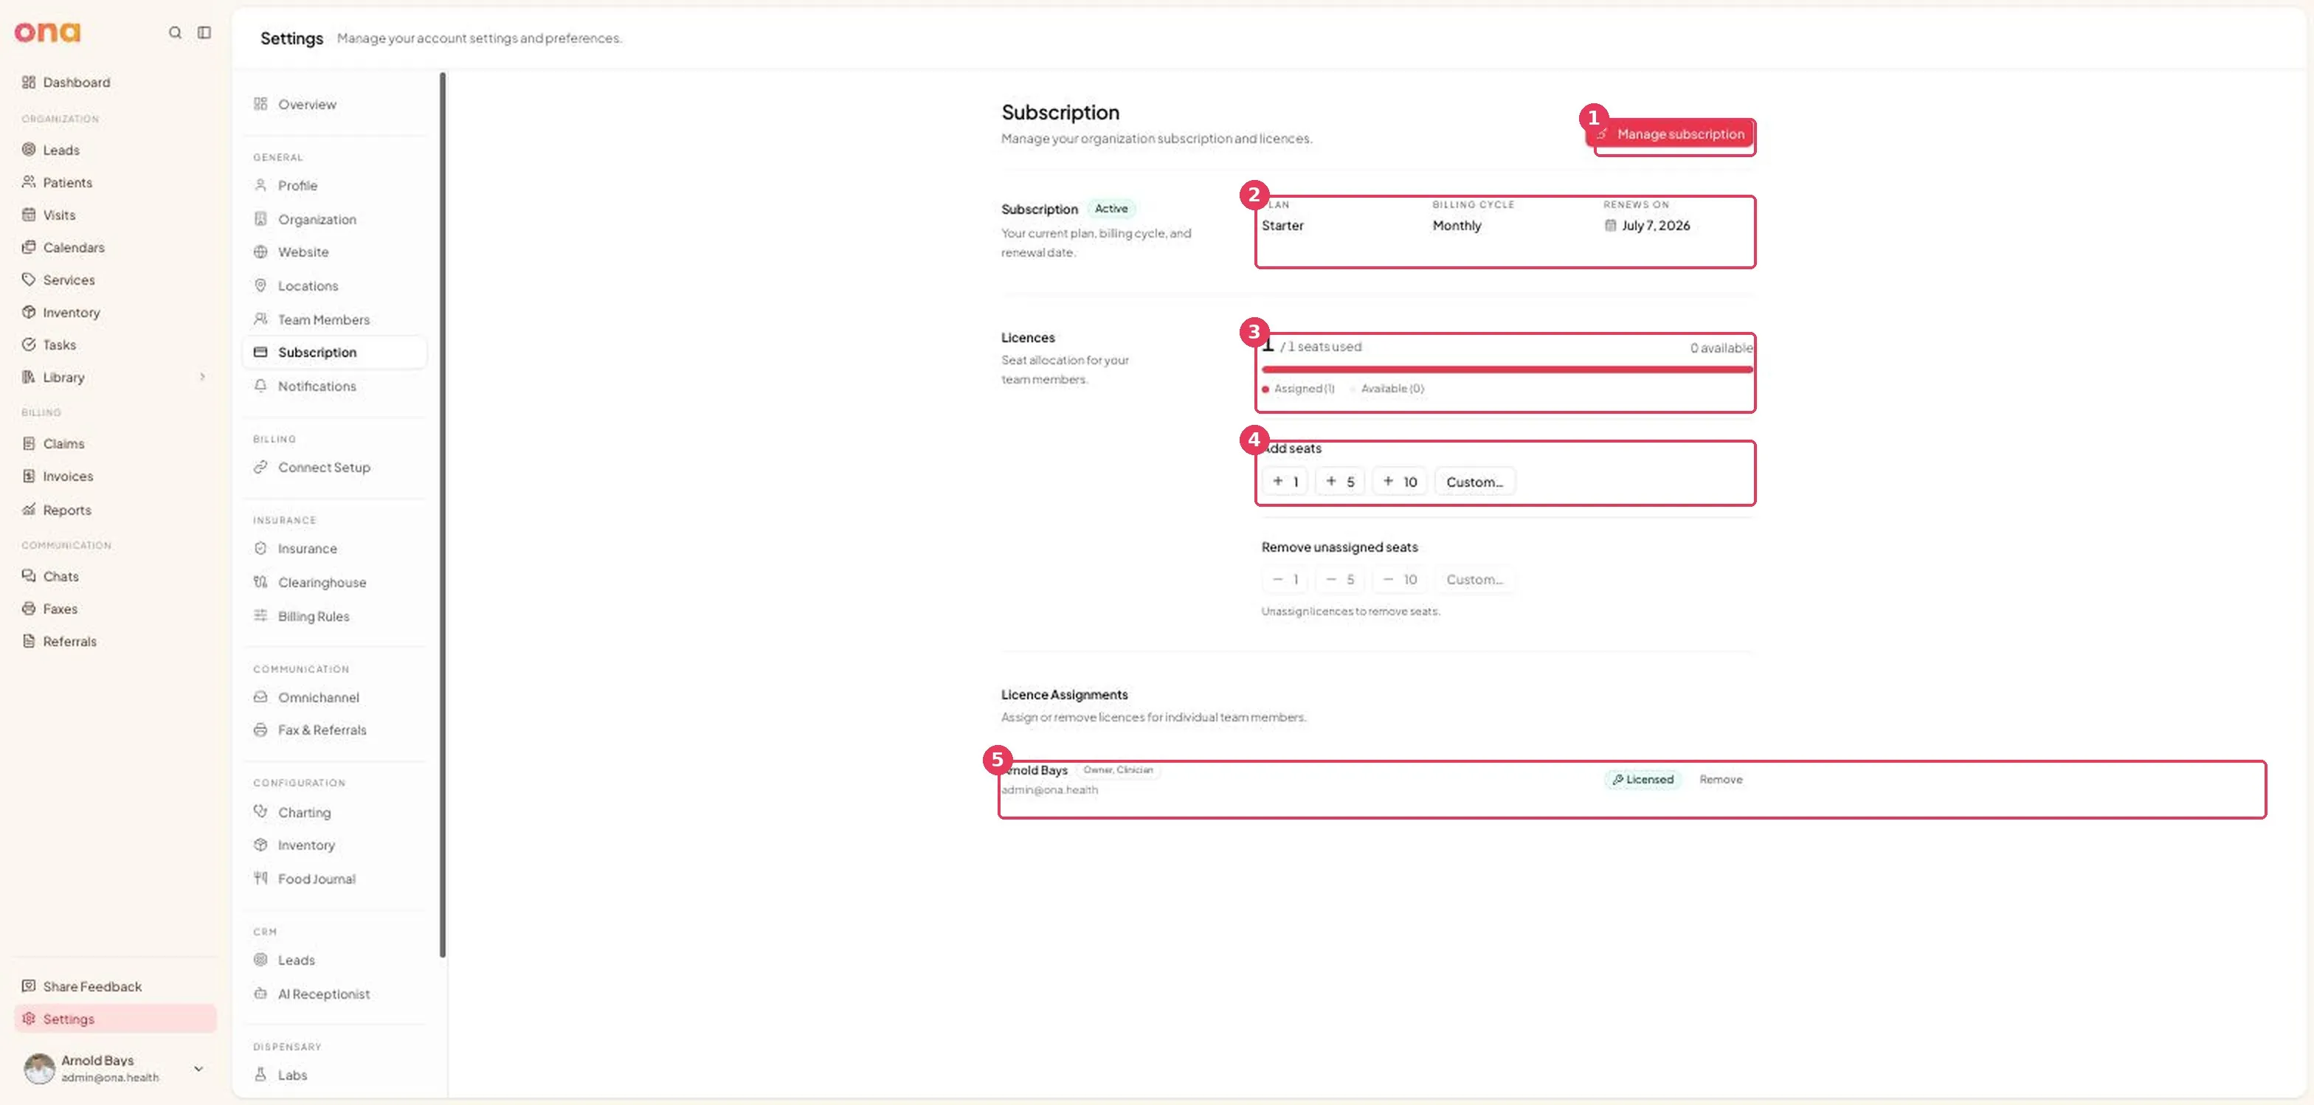Image resolution: width=2314 pixels, height=1105 pixels.
Task: Click the Visits calendar icon
Action: point(29,215)
